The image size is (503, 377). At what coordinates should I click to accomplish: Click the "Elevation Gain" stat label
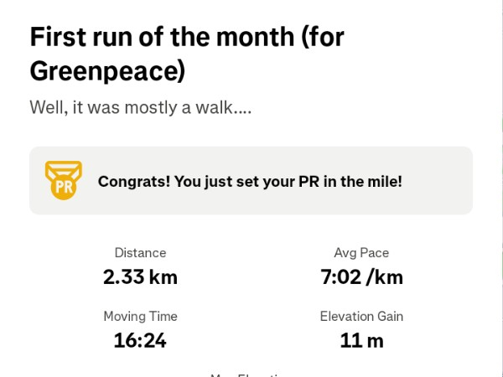click(361, 316)
